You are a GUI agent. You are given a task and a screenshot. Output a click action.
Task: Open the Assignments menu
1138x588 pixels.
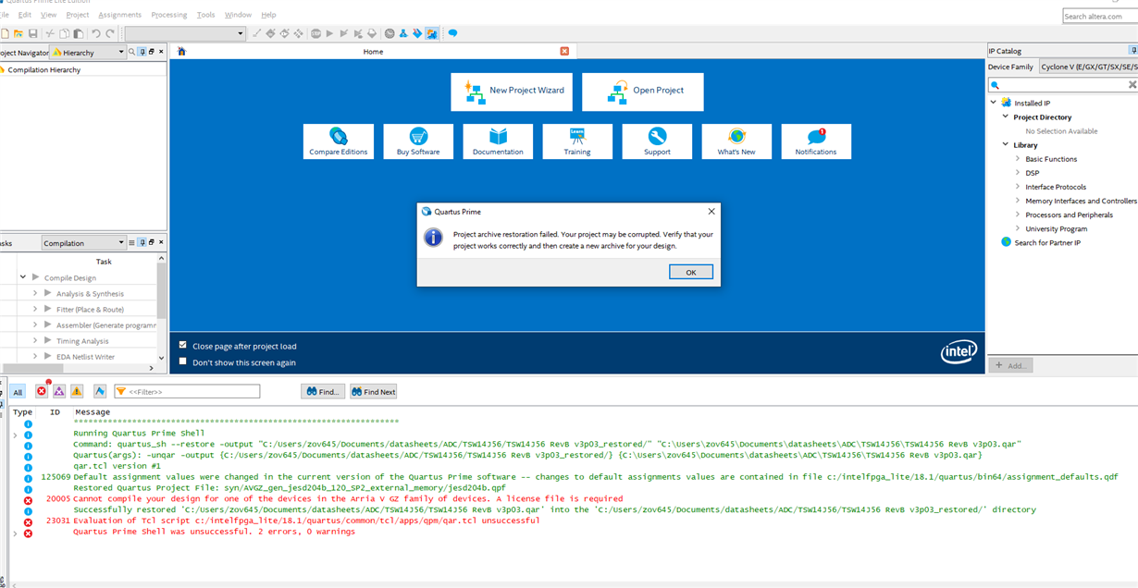(x=120, y=15)
